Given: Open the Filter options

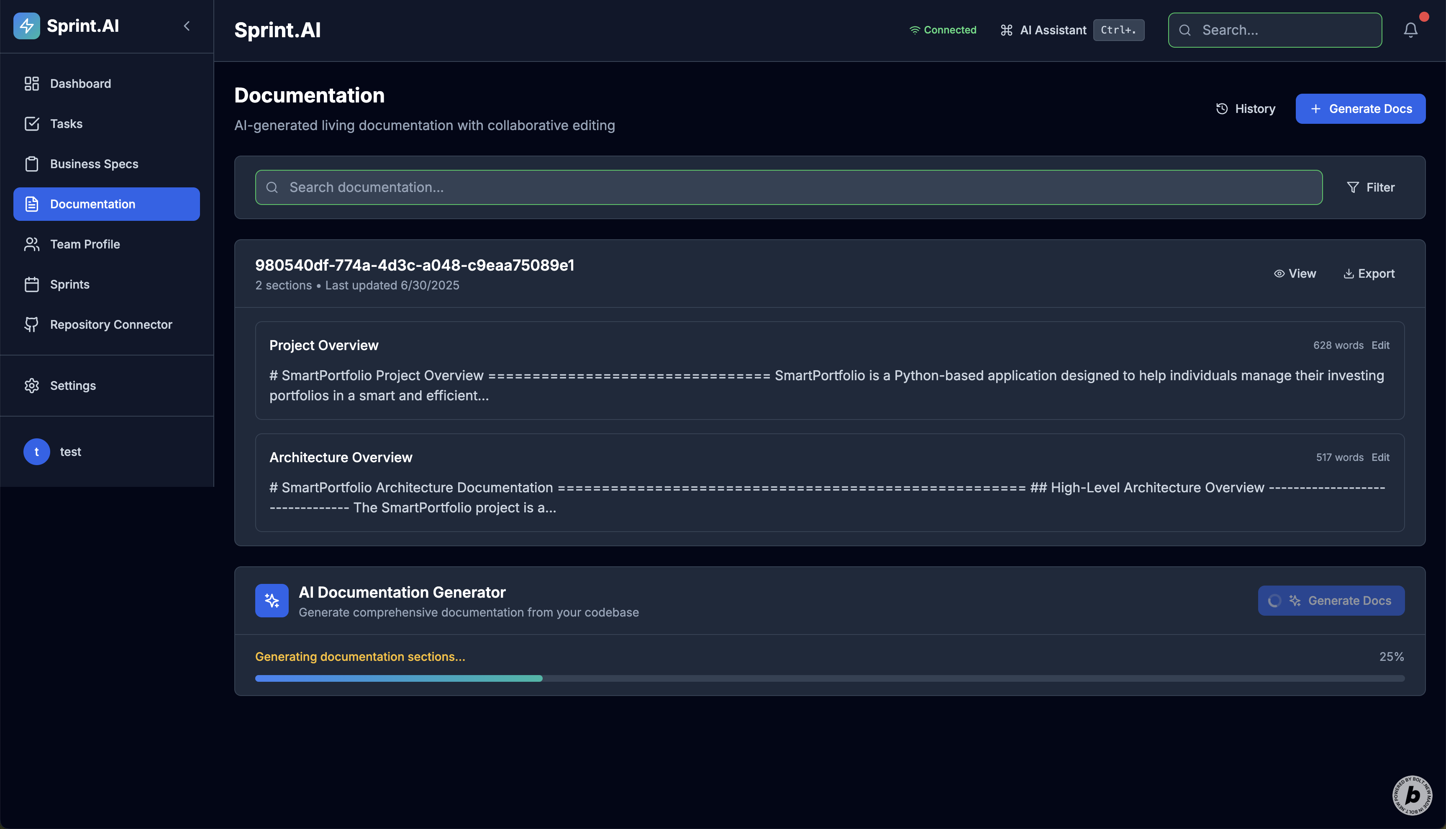Looking at the screenshot, I should [1370, 187].
